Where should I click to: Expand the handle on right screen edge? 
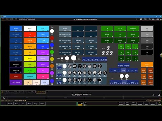click(x=161, y=55)
